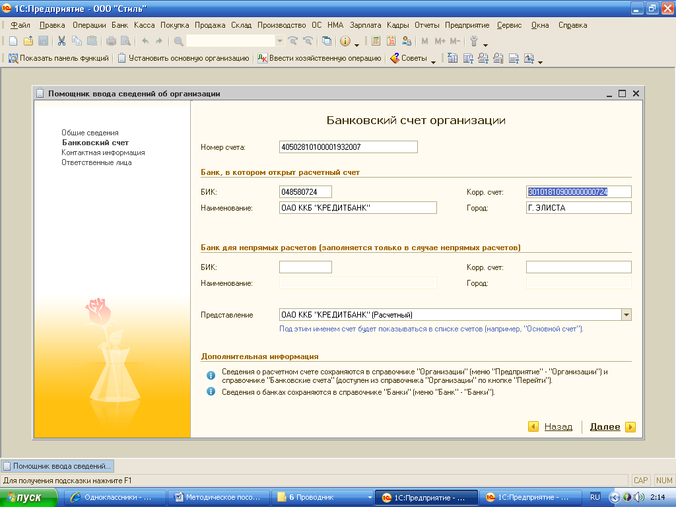The height and width of the screenshot is (507, 676).
Task: Click the users list icon
Action: 406,41
